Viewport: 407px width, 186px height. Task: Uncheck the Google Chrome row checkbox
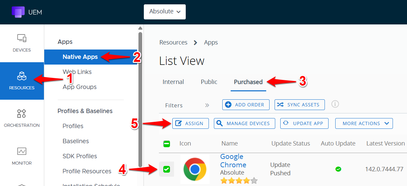pyautogui.click(x=167, y=169)
